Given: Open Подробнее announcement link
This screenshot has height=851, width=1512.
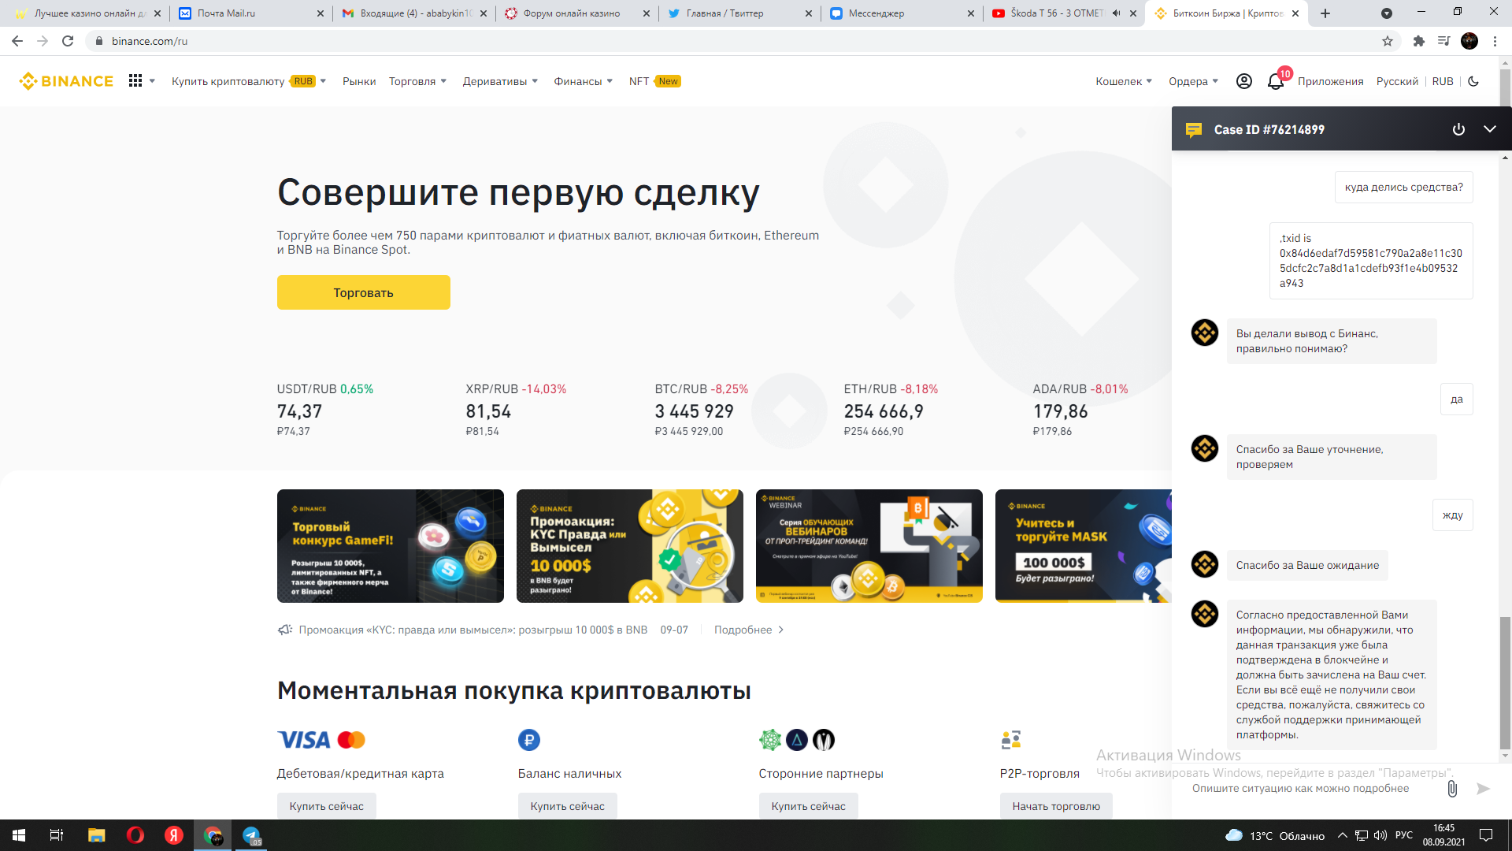Looking at the screenshot, I should [748, 630].
